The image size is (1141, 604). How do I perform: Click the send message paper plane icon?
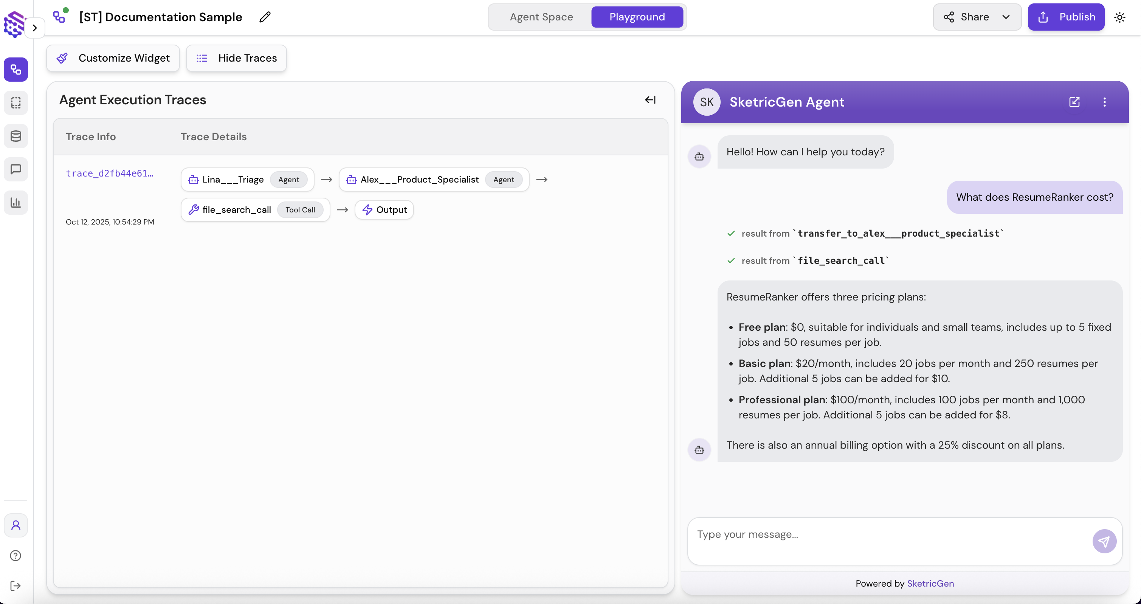pyautogui.click(x=1104, y=541)
